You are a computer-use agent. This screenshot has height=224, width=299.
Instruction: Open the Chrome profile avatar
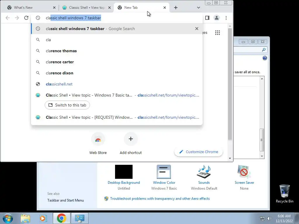pyautogui.click(x=217, y=18)
